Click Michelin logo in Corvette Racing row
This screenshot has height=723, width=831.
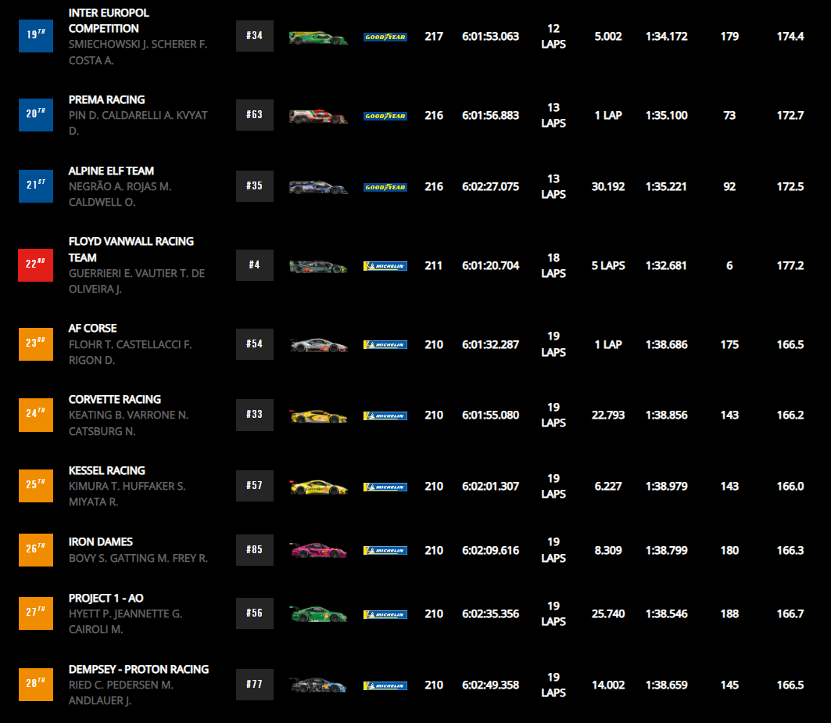(x=385, y=415)
